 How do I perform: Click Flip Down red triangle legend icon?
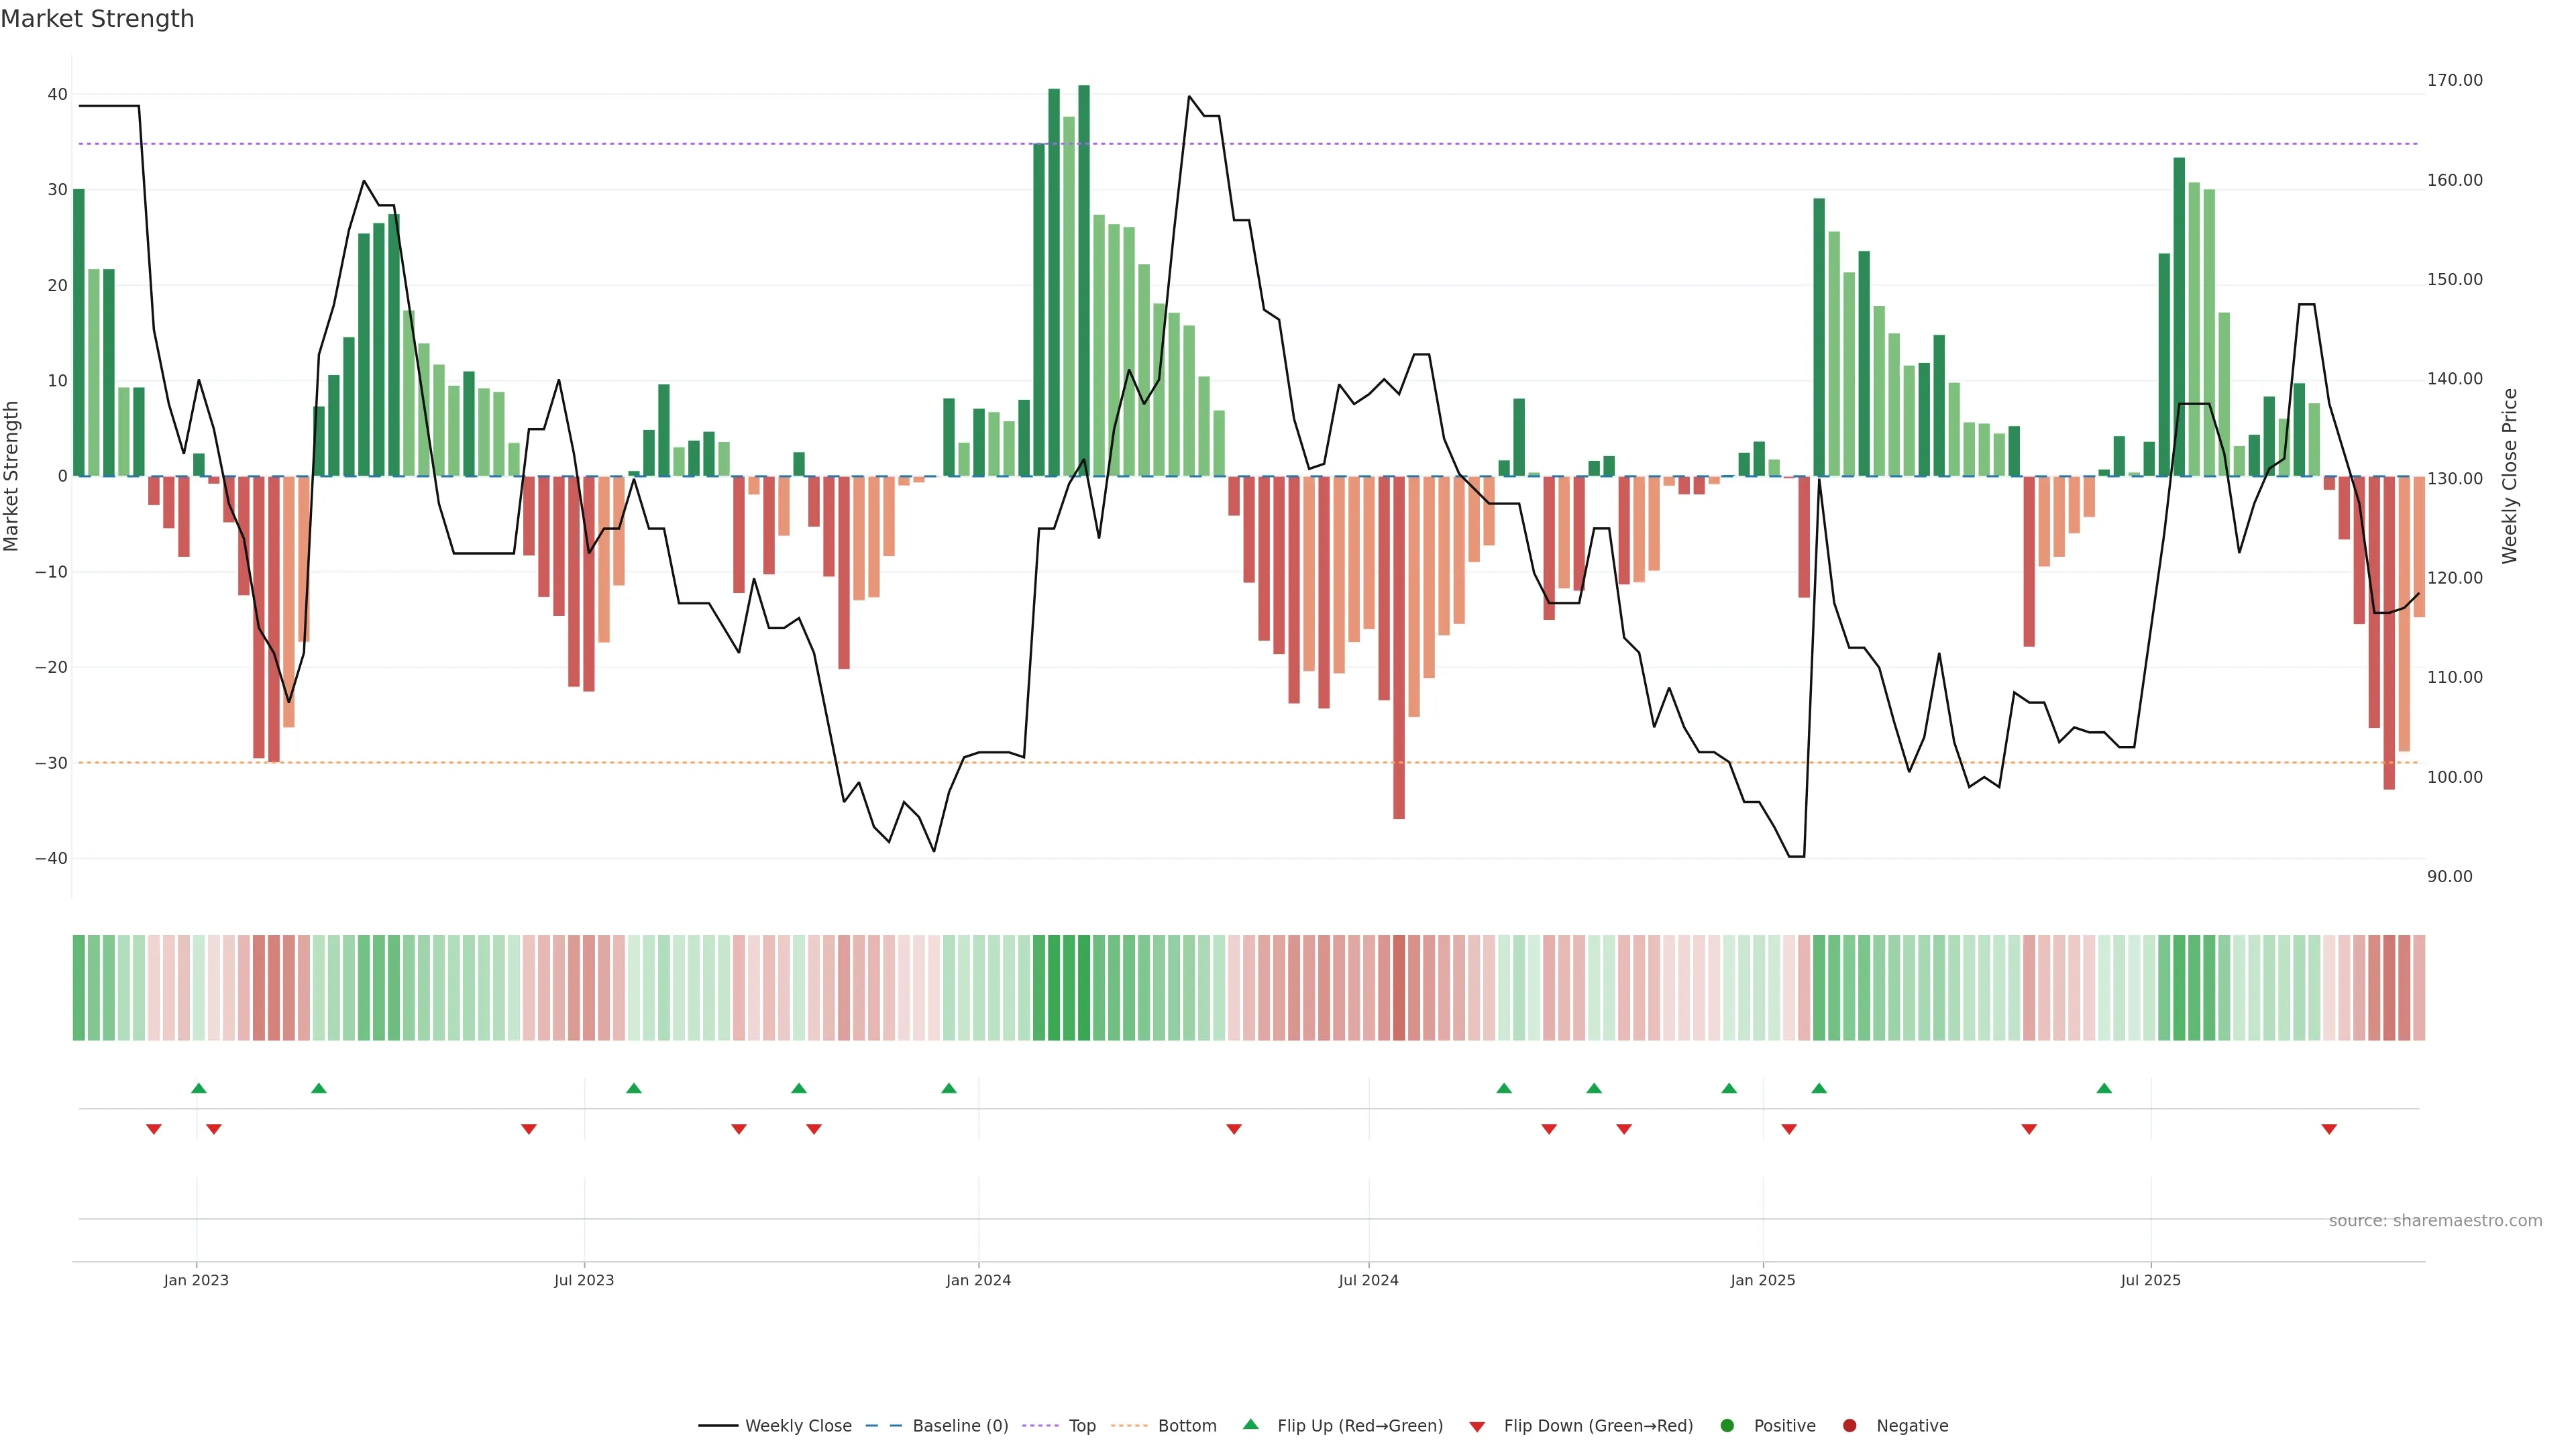point(1477,1426)
